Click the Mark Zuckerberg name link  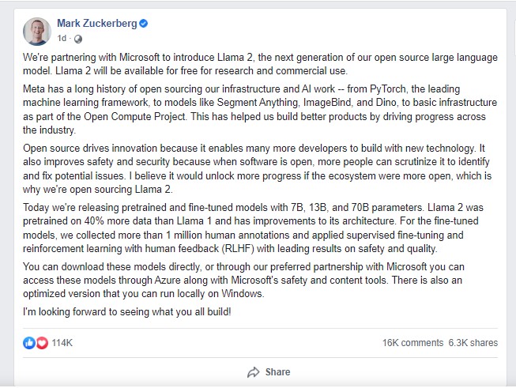point(96,24)
